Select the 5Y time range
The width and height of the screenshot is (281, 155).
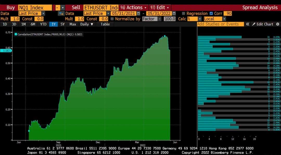(62, 24)
